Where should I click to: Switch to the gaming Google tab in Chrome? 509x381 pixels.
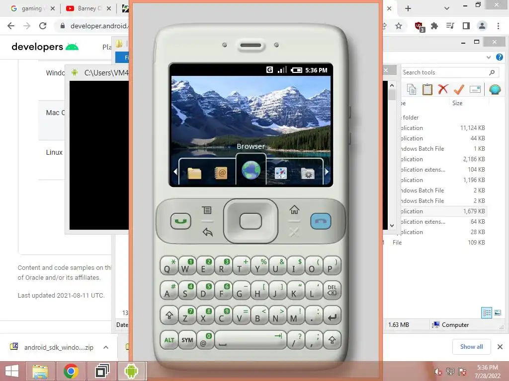32,8
